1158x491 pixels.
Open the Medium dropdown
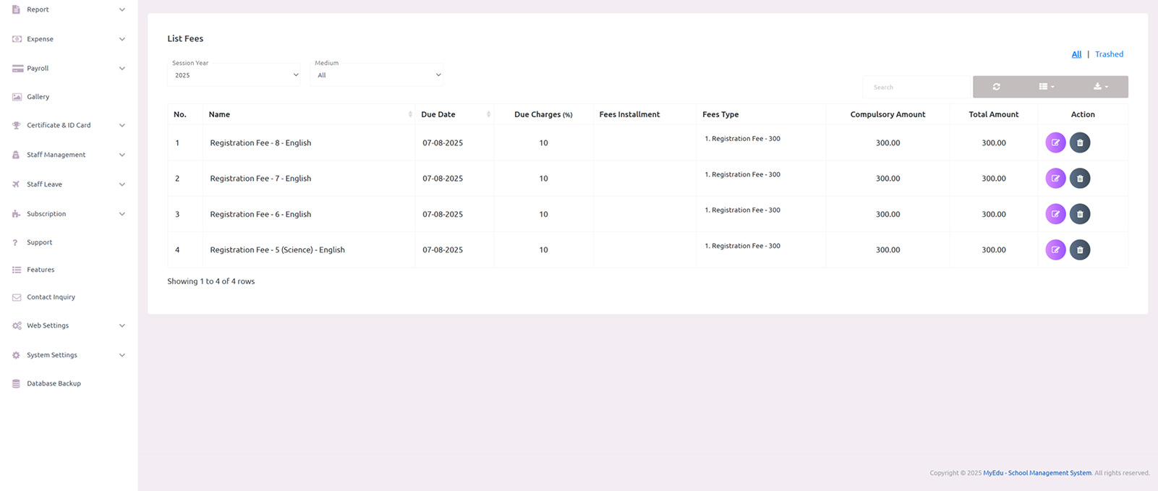pyautogui.click(x=376, y=74)
